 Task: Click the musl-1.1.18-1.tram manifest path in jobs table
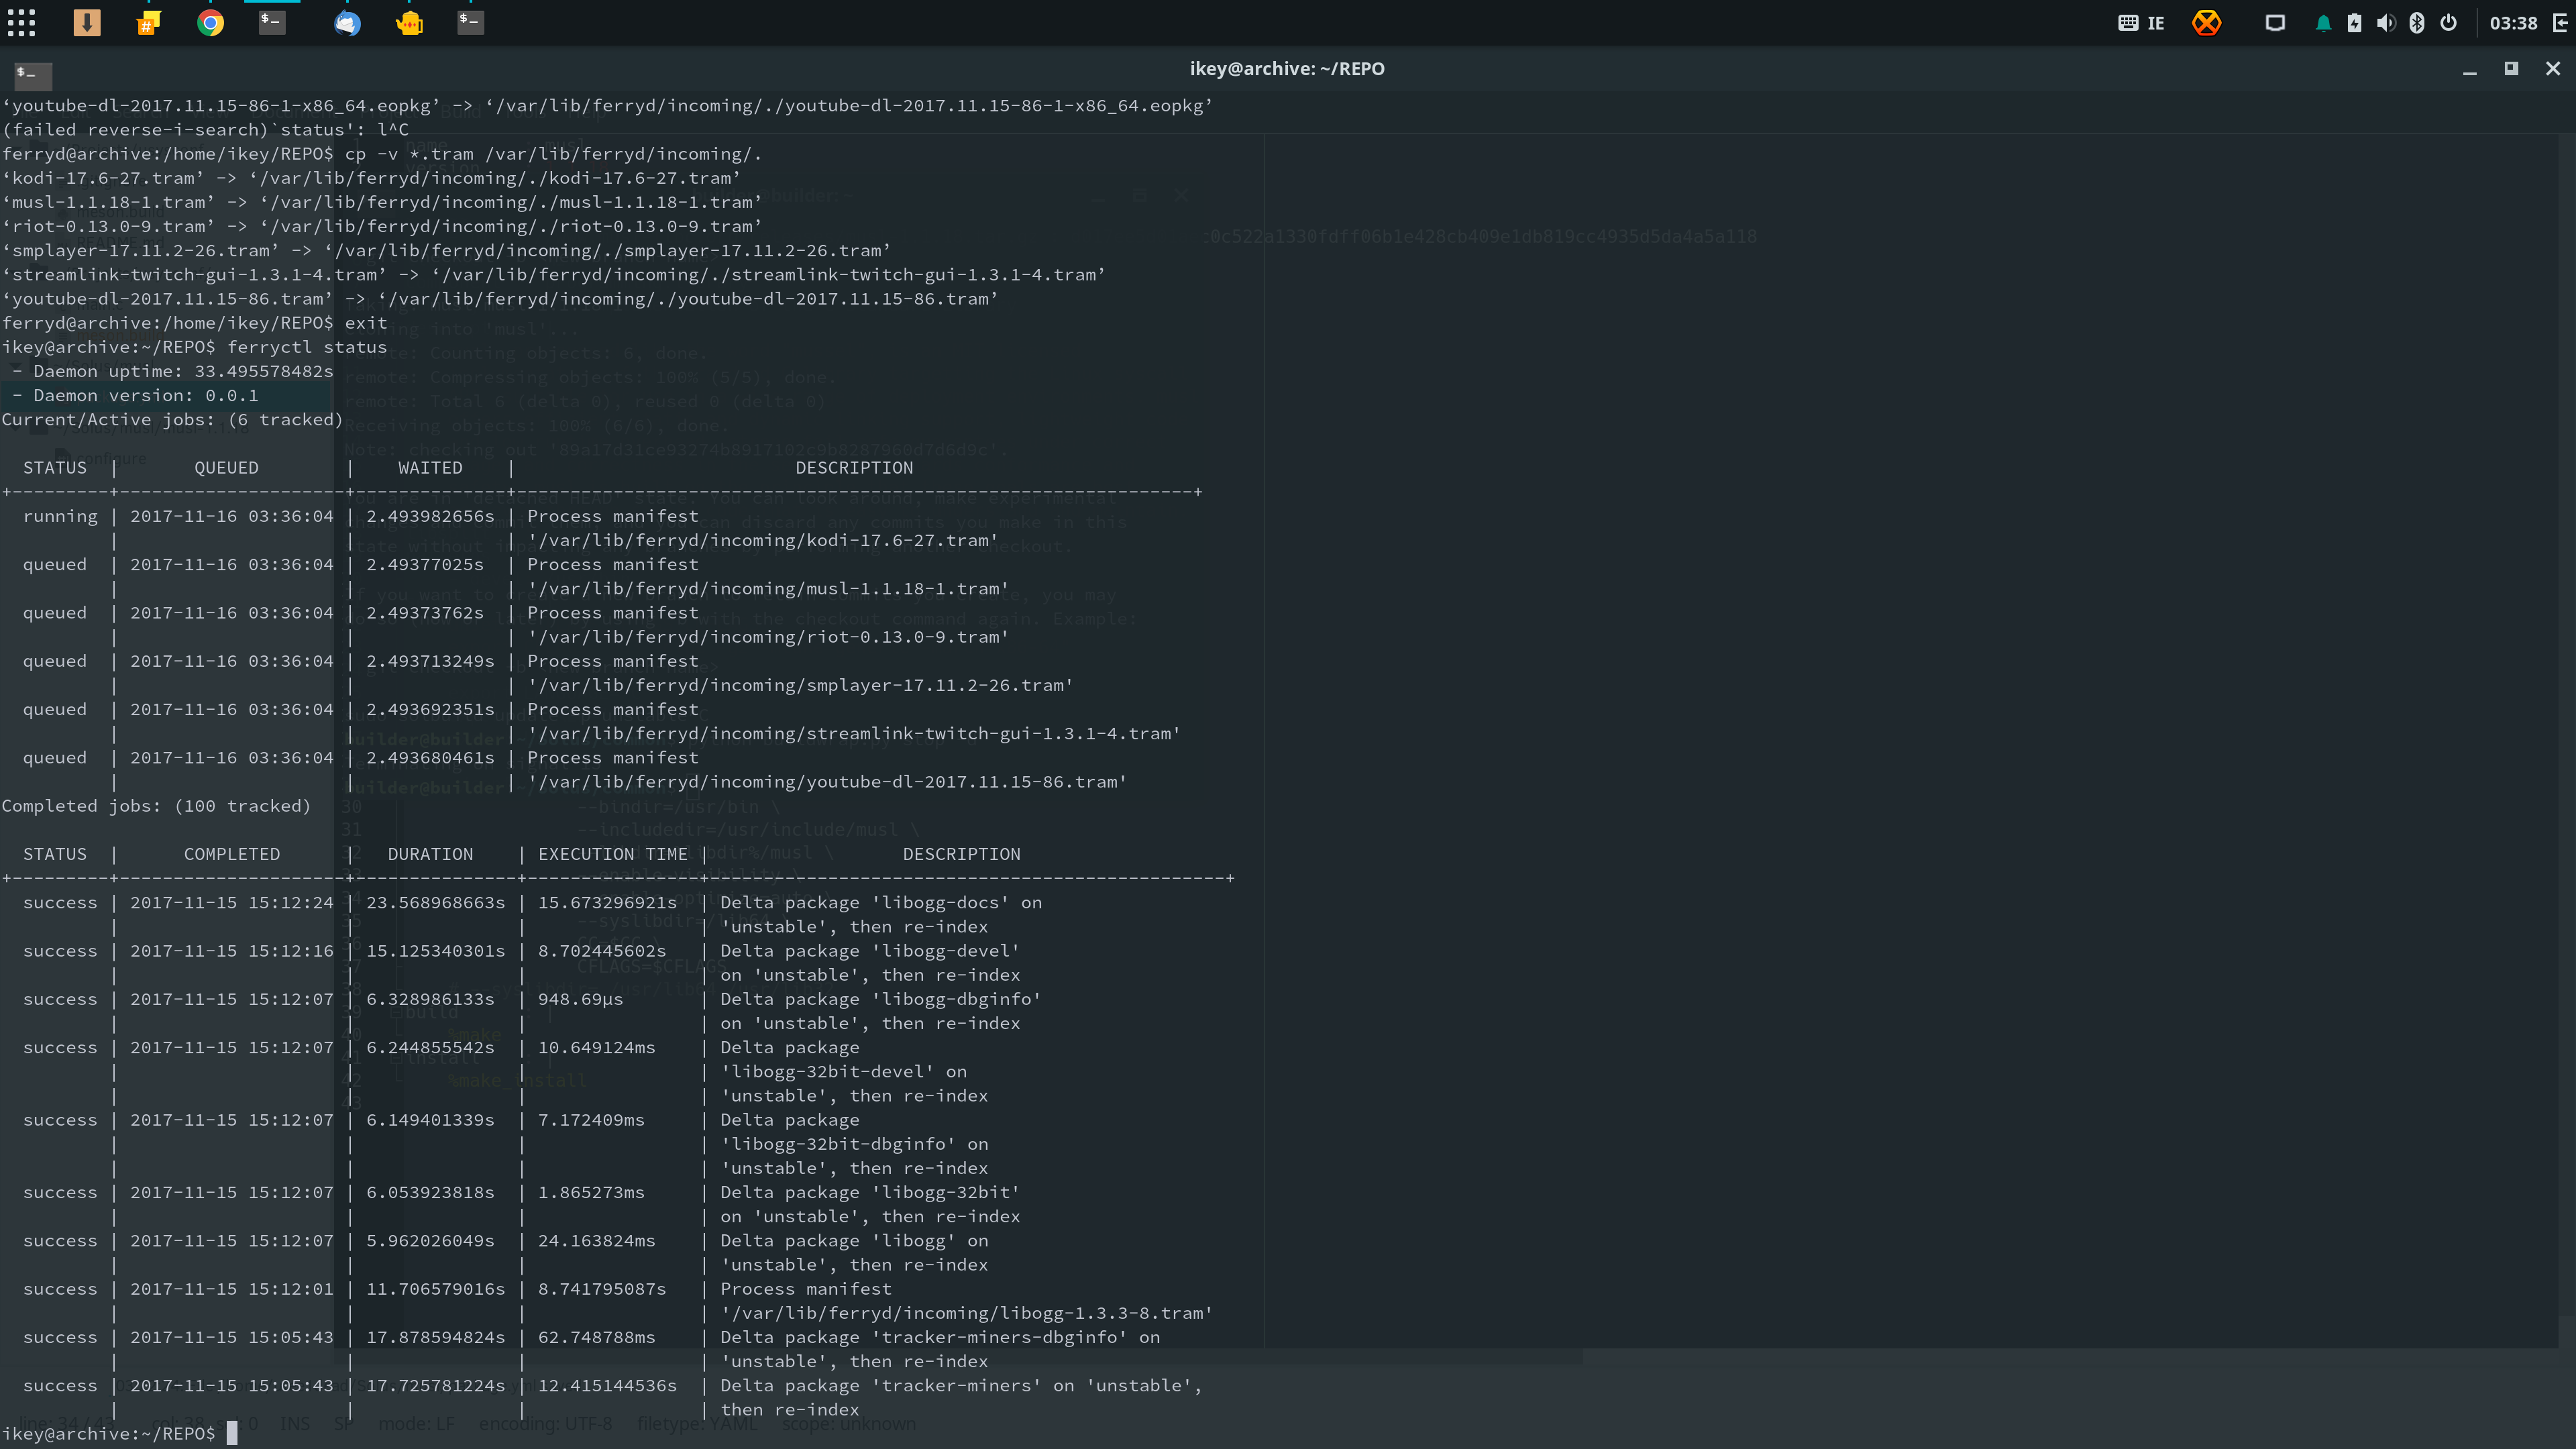pyautogui.click(x=768, y=588)
